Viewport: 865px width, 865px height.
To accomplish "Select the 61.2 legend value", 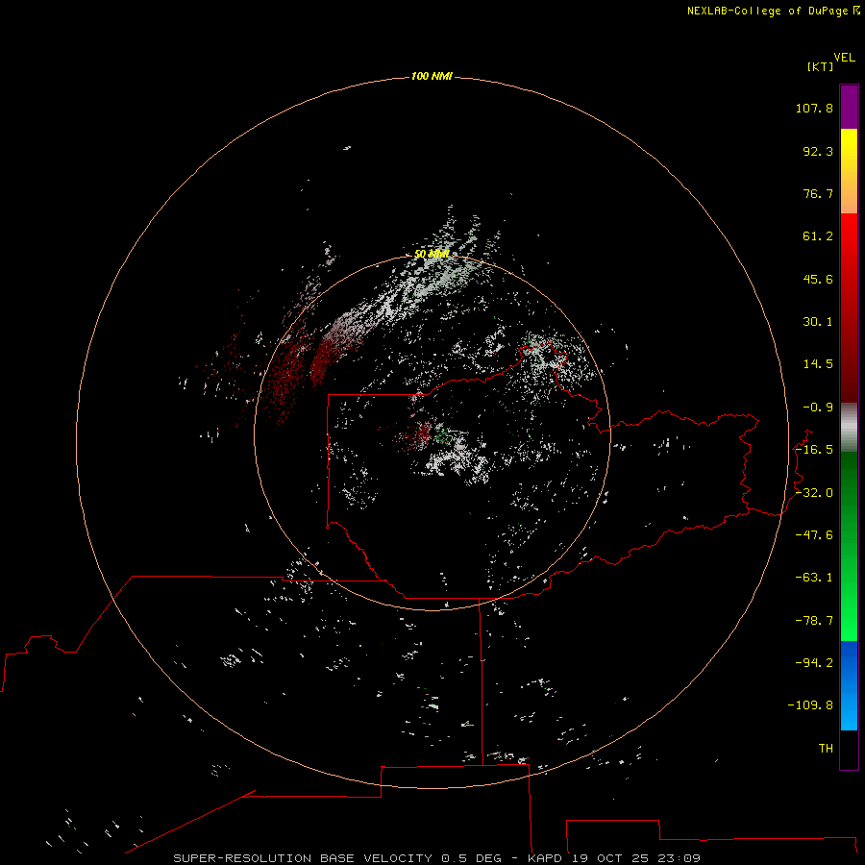I will tap(818, 236).
